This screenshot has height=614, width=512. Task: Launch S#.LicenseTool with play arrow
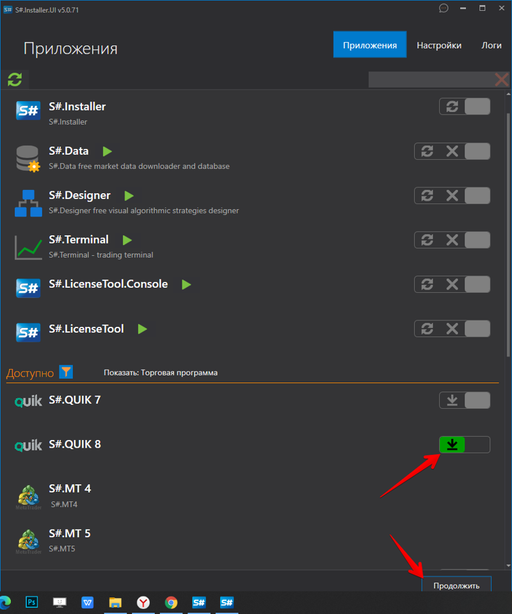coord(142,329)
